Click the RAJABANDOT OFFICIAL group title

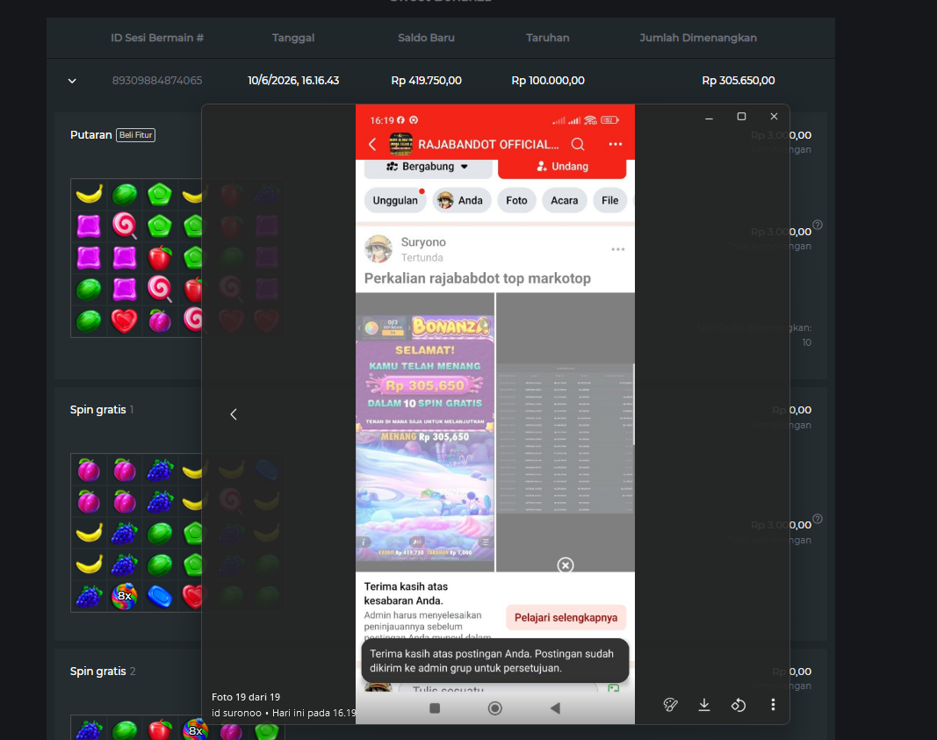[488, 145]
